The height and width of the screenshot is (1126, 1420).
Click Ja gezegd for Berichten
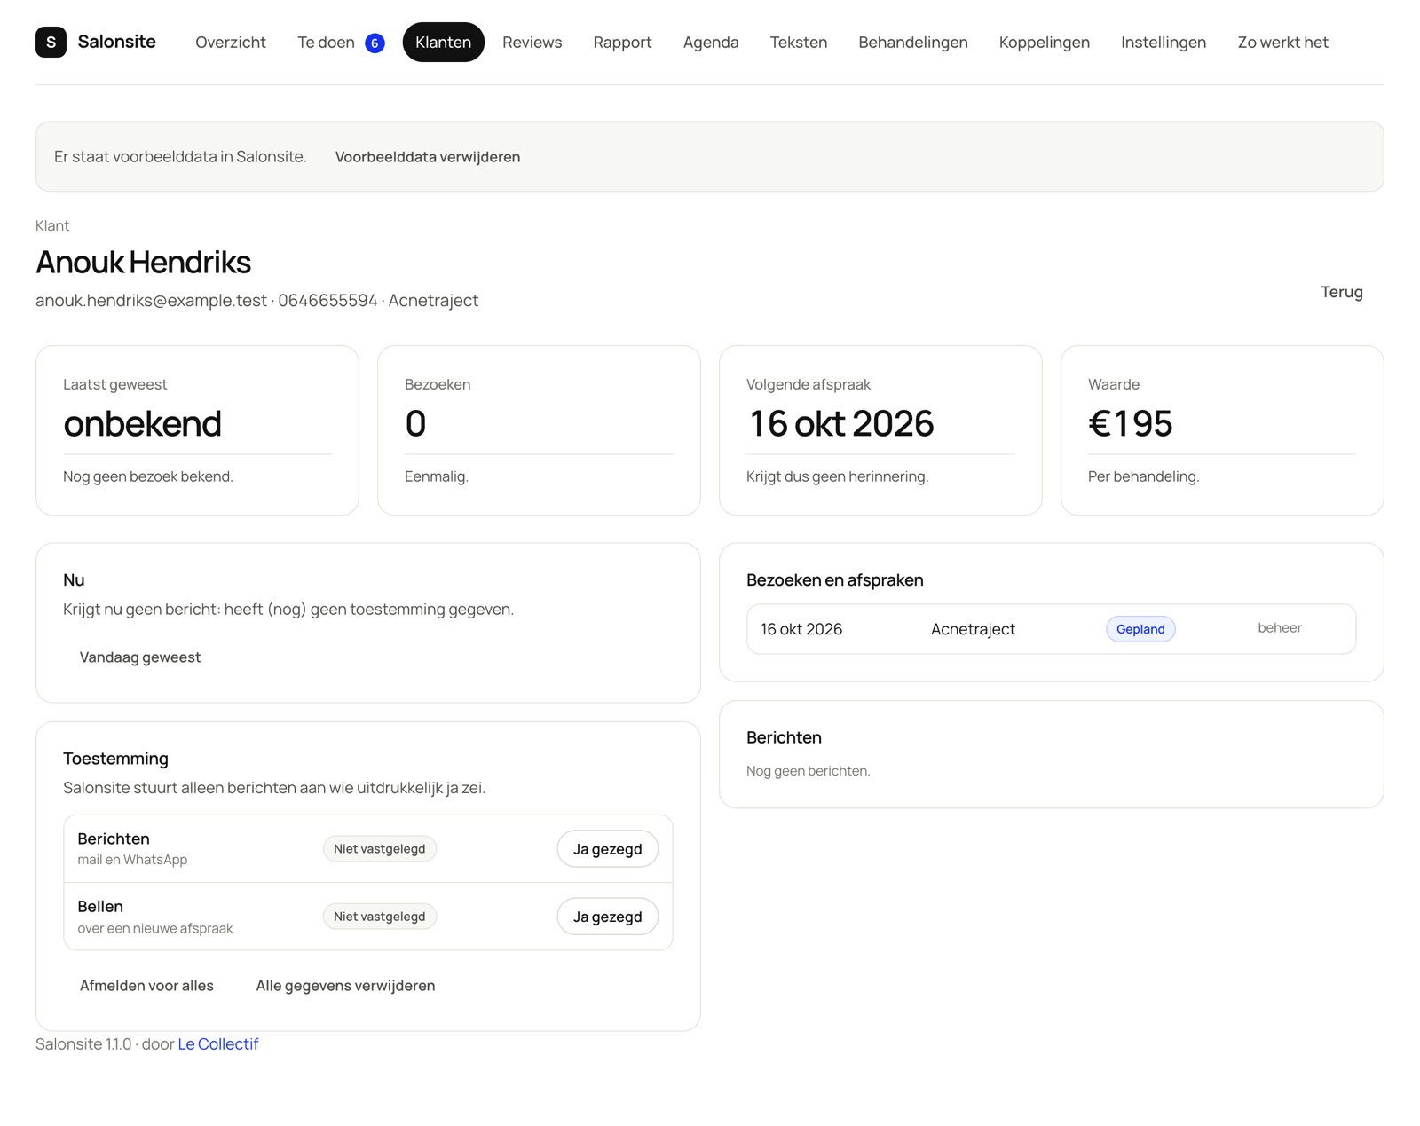[x=607, y=849]
